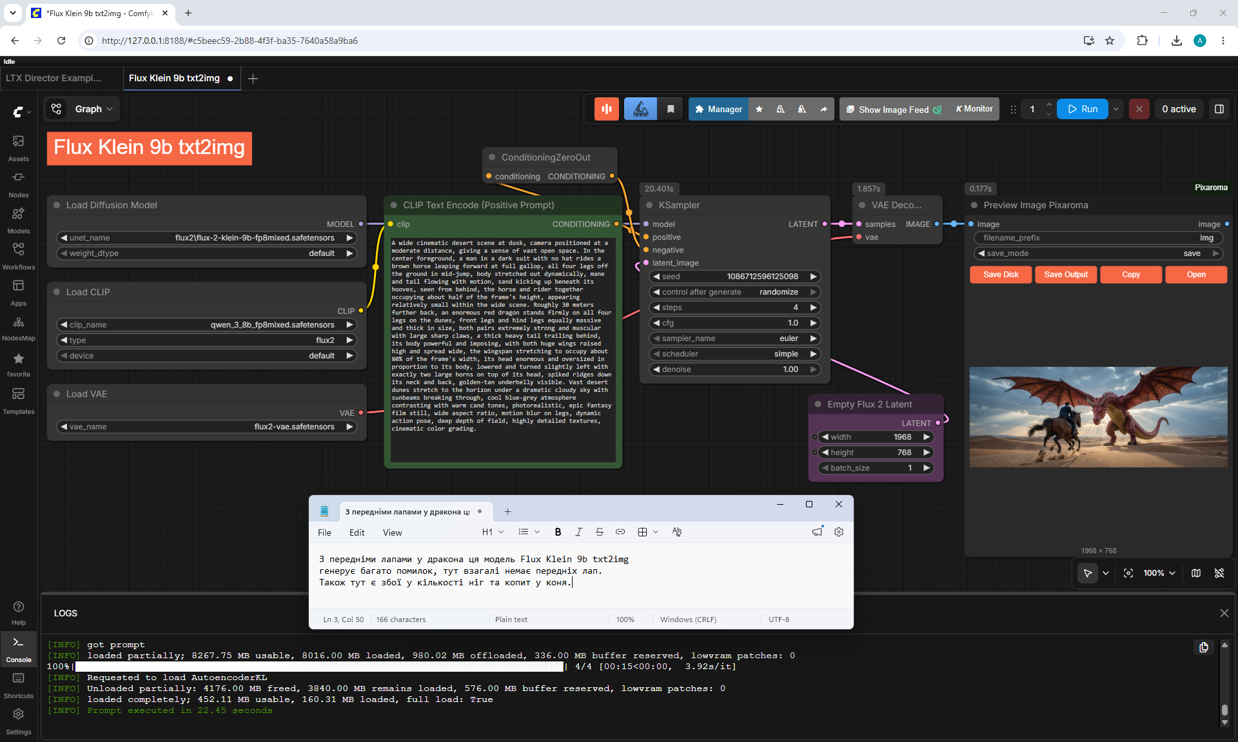Screen dimensions: 1238x742
Task: Click the blue Run button
Action: pos(1083,109)
